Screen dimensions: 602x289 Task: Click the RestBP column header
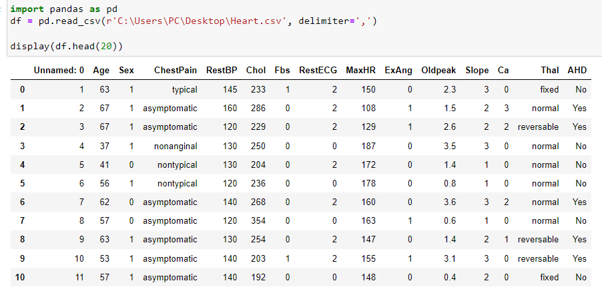(222, 71)
